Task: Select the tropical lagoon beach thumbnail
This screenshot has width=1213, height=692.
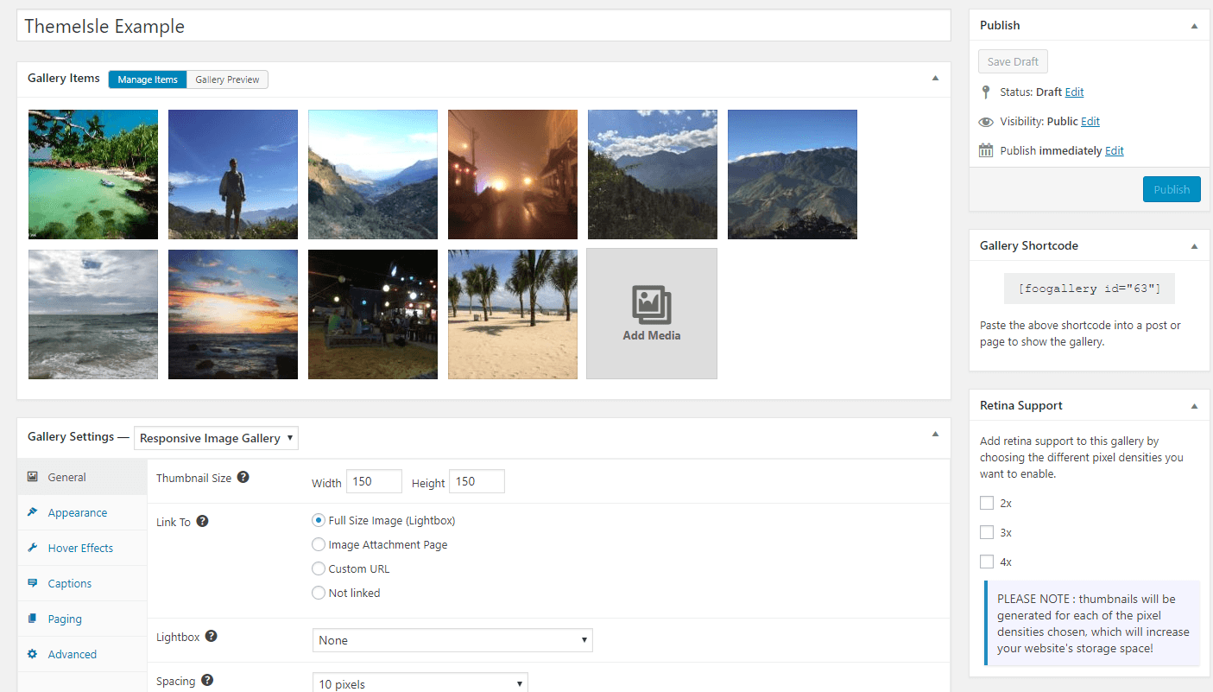Action: [93, 175]
